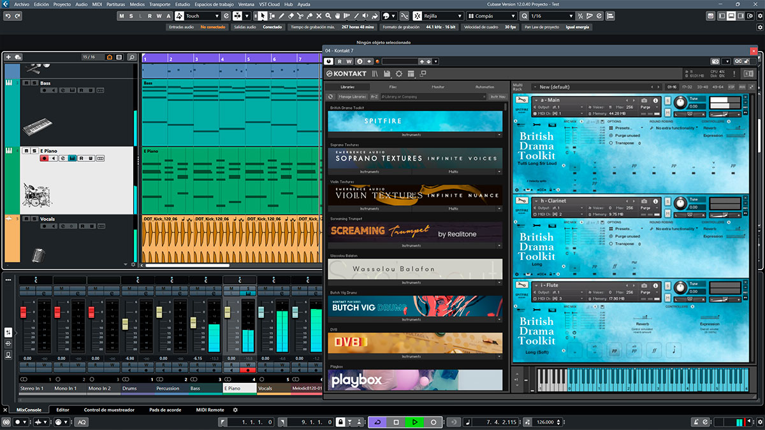The width and height of the screenshot is (765, 430).
Task: Select the Split scissors tool
Action: click(x=300, y=16)
